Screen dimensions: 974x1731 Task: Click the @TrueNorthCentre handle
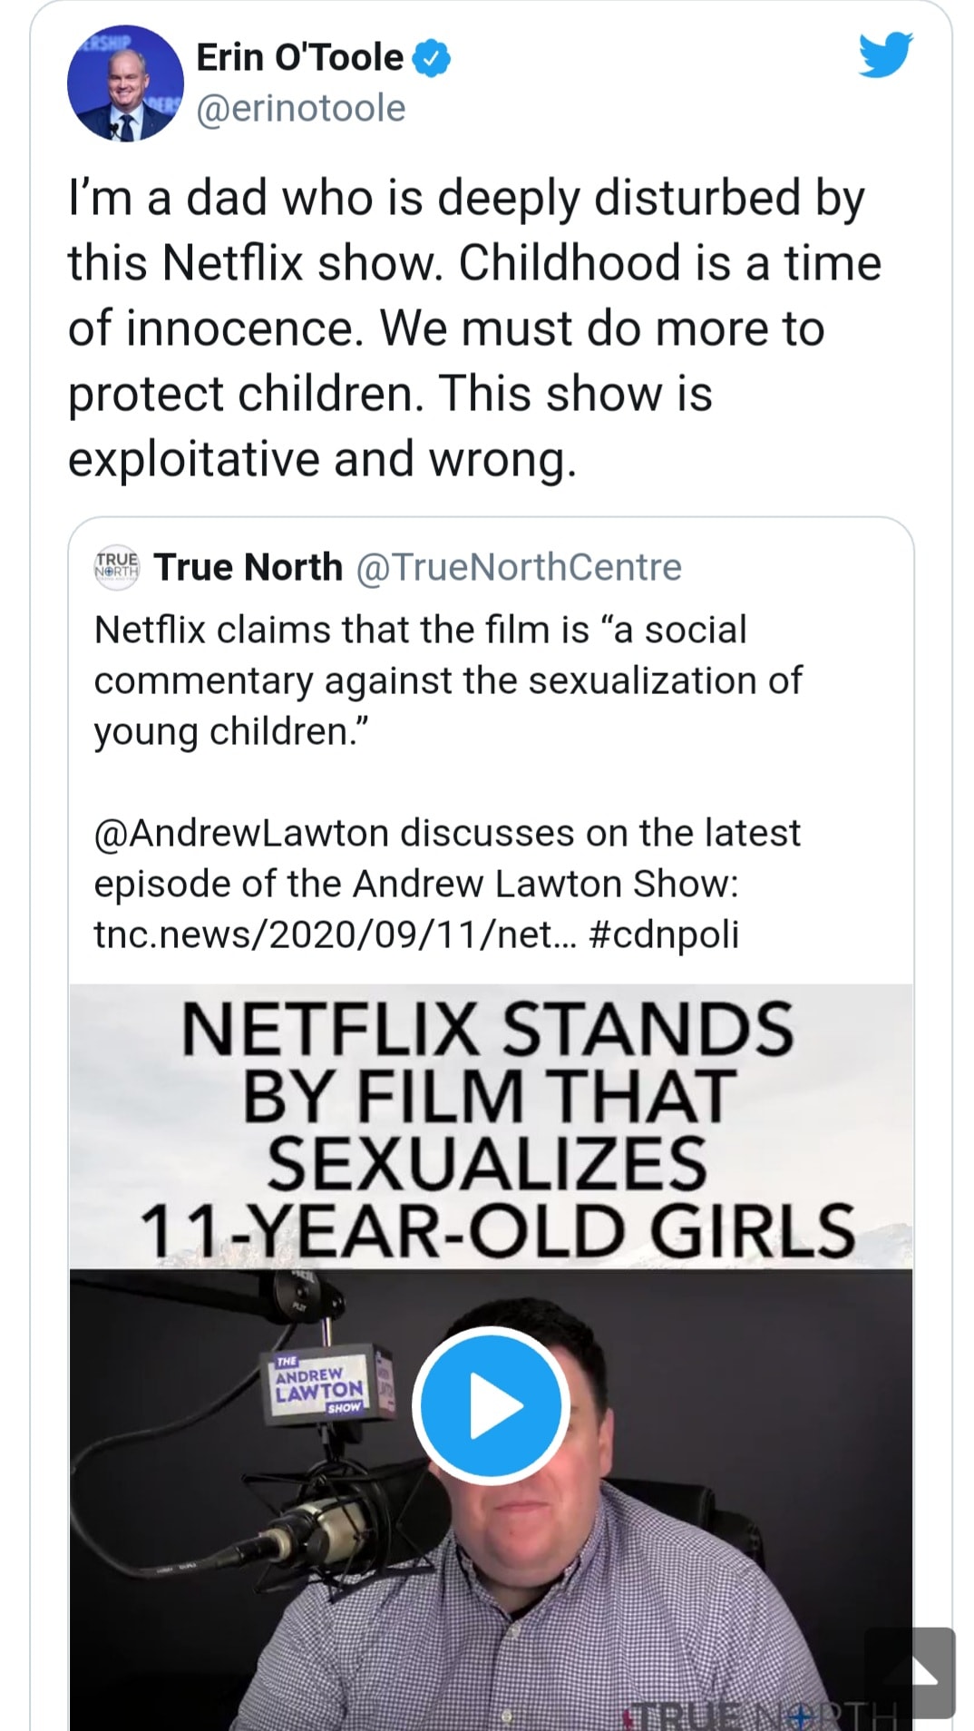(x=519, y=567)
